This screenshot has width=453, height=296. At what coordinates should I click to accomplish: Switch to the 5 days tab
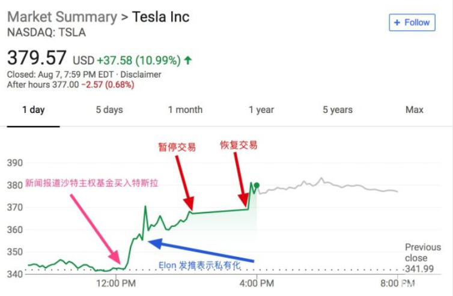(x=109, y=110)
